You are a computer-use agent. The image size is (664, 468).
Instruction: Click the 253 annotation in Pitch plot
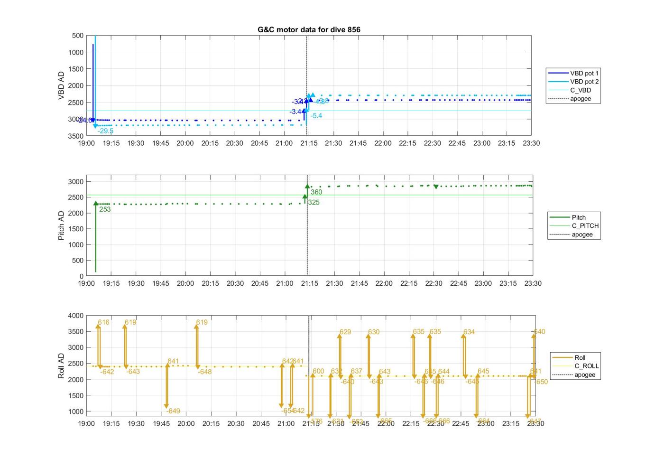[105, 209]
